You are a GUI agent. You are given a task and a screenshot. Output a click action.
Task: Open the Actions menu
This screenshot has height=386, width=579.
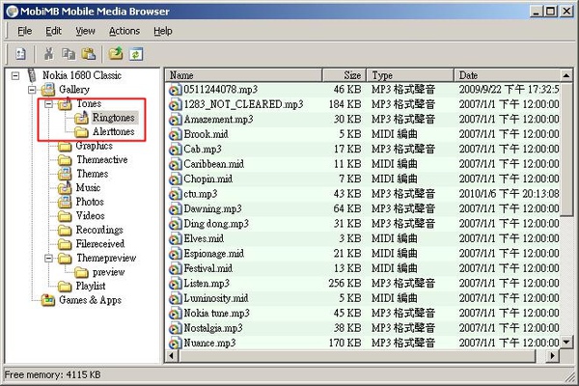[x=124, y=31]
